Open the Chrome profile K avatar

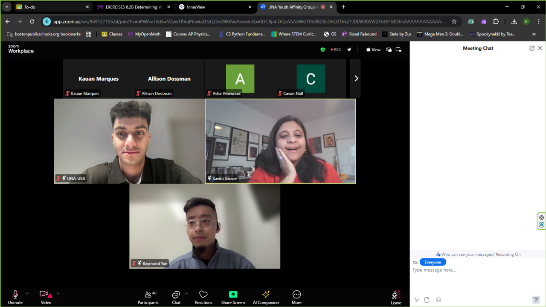tap(526, 21)
